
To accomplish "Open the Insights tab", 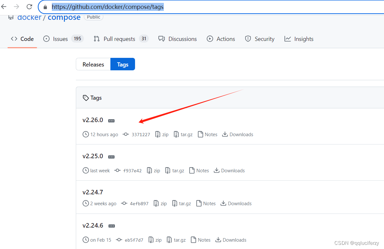I will pos(299,39).
